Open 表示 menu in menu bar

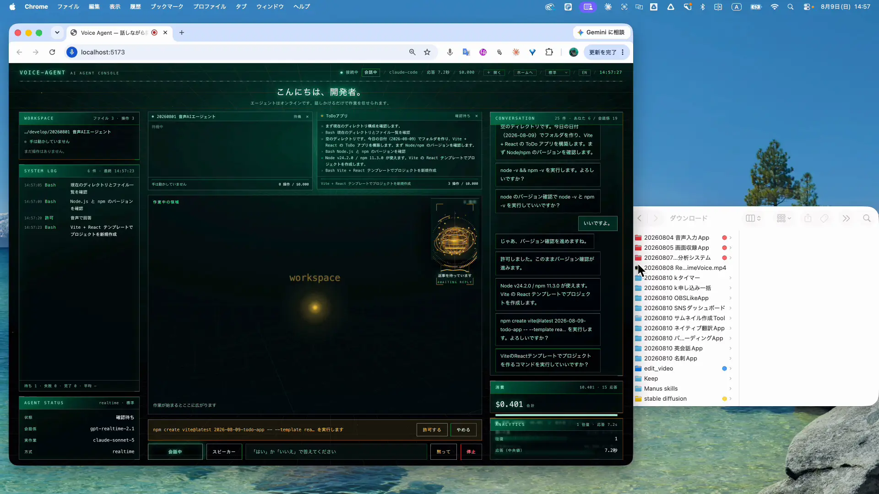coord(115,6)
